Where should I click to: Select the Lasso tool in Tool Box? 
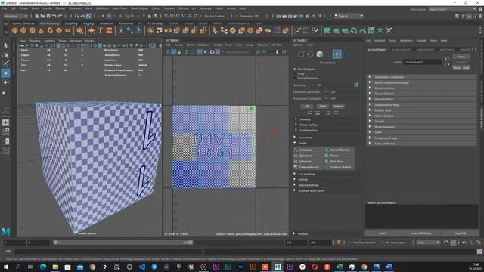pos(5,55)
